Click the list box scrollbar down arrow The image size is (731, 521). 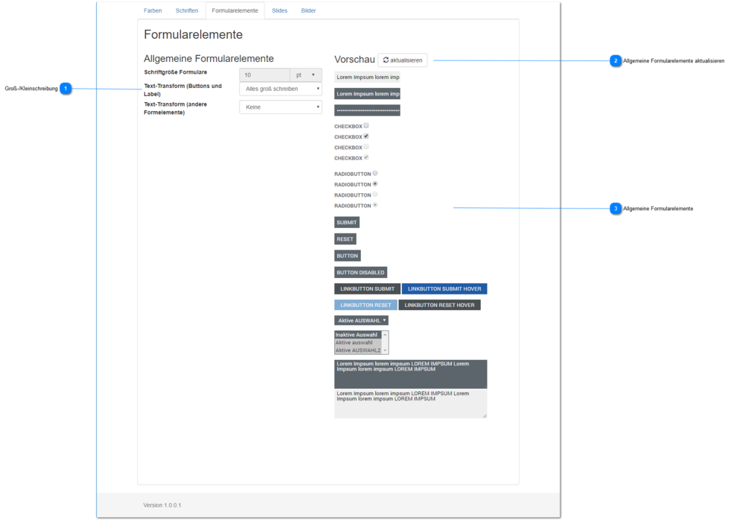(x=385, y=350)
